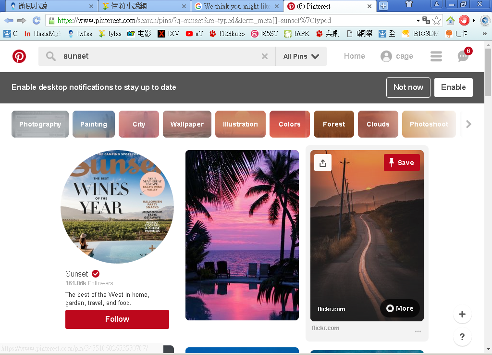Open notifications chat bubble icon
This screenshot has width=492, height=355.
click(463, 56)
